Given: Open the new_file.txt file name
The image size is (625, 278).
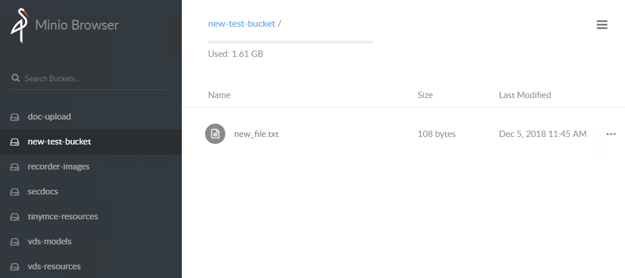Looking at the screenshot, I should click(256, 134).
